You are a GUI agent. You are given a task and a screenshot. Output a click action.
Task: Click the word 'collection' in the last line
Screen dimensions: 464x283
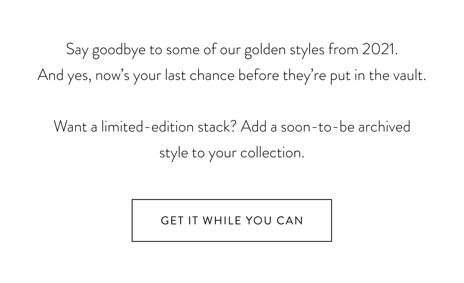pyautogui.click(x=271, y=152)
